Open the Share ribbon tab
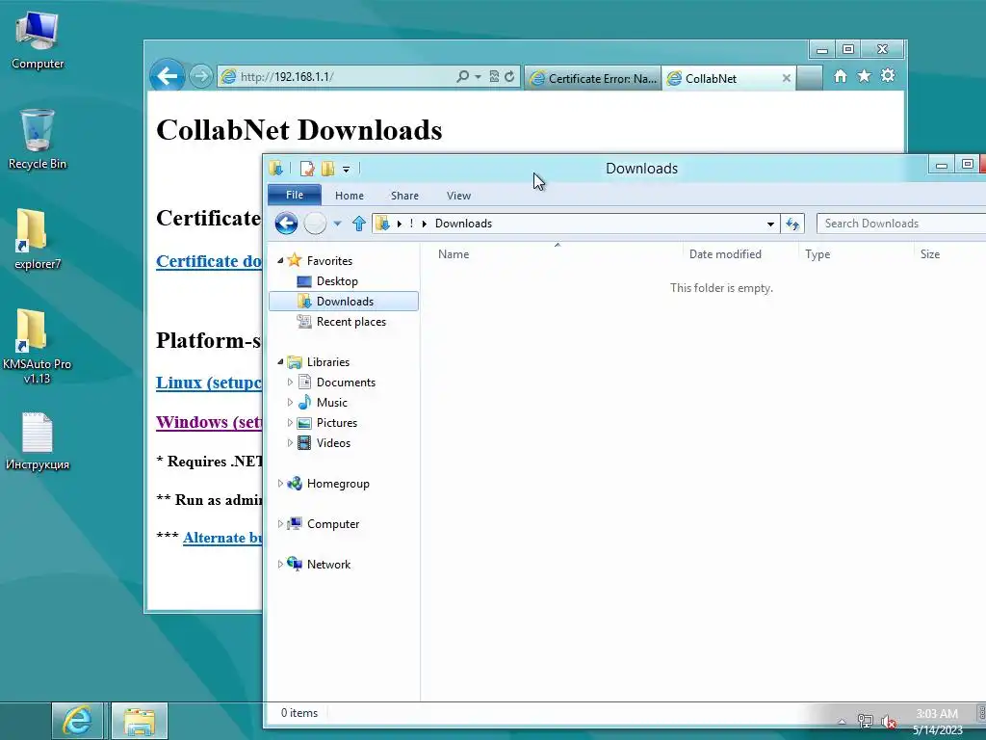This screenshot has width=986, height=740. pos(405,196)
